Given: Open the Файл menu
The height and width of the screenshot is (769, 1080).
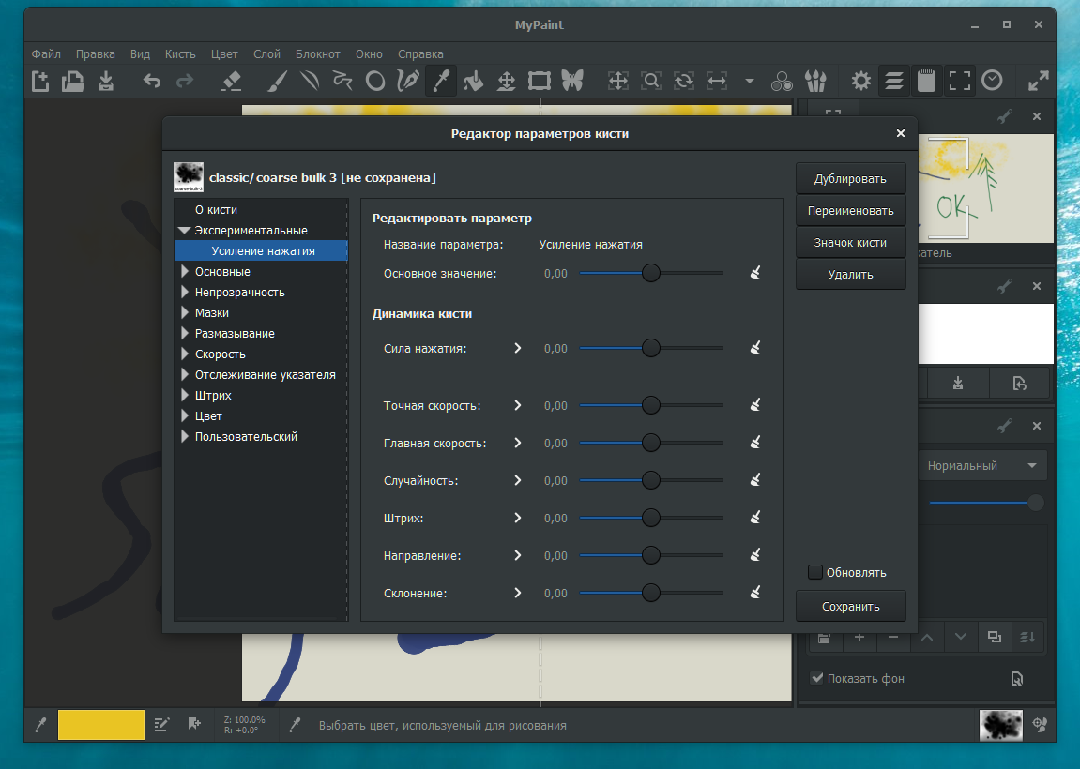Looking at the screenshot, I should pyautogui.click(x=46, y=53).
